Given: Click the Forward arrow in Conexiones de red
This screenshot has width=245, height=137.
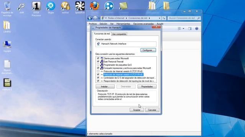Looking at the screenshot, I should (x=95, y=18).
